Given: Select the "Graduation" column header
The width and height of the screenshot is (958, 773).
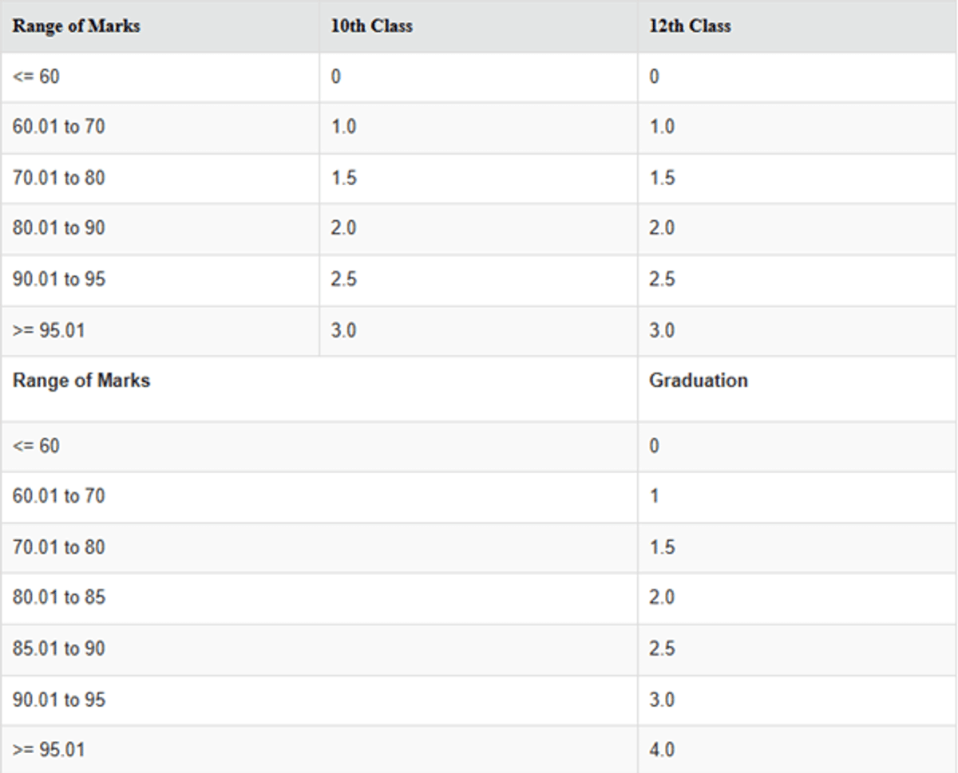Looking at the screenshot, I should (698, 381).
